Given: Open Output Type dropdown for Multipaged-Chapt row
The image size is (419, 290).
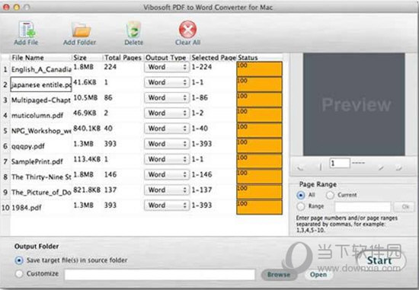Looking at the screenshot, I should coord(167,97).
